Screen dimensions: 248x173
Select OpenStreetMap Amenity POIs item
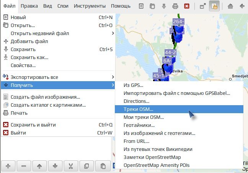179,165
